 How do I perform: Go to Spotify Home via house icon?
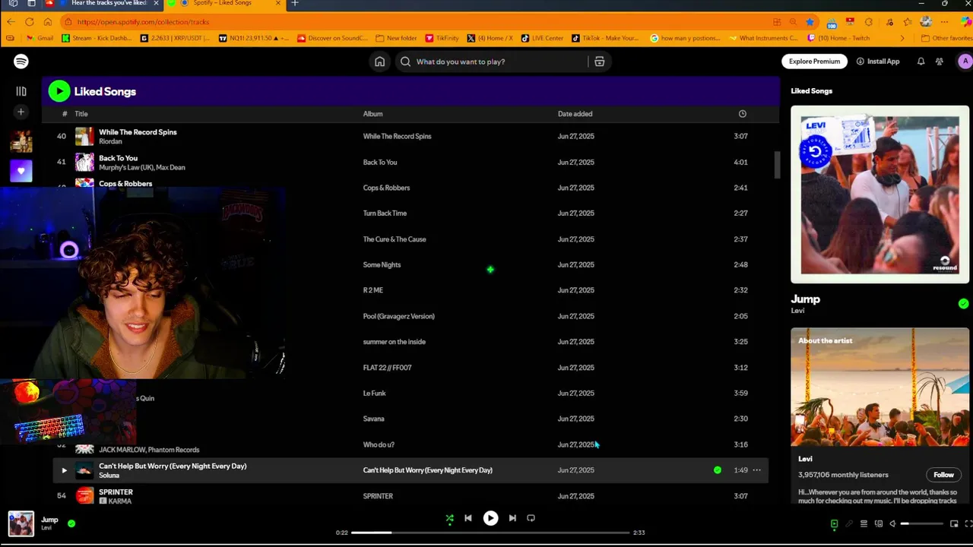pos(379,62)
